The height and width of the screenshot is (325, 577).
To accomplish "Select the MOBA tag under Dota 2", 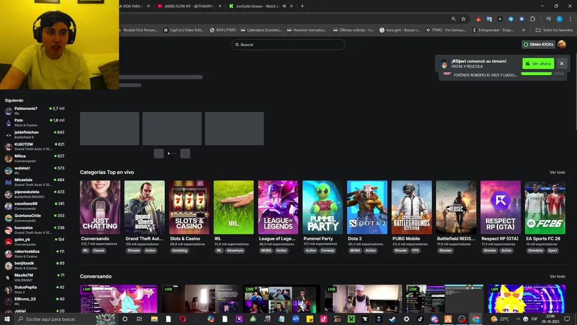I will pos(355,251).
